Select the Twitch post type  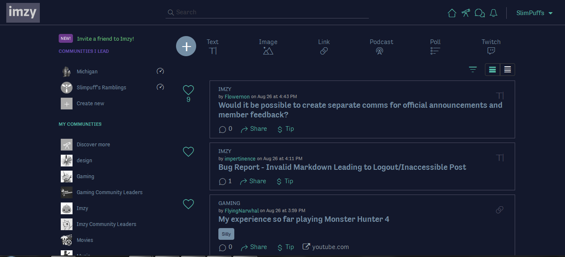click(491, 47)
